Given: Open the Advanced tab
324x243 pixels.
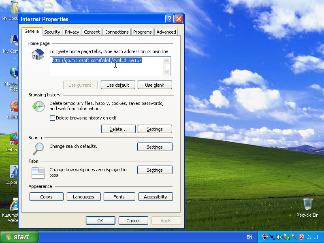Looking at the screenshot, I should pyautogui.click(x=166, y=32).
